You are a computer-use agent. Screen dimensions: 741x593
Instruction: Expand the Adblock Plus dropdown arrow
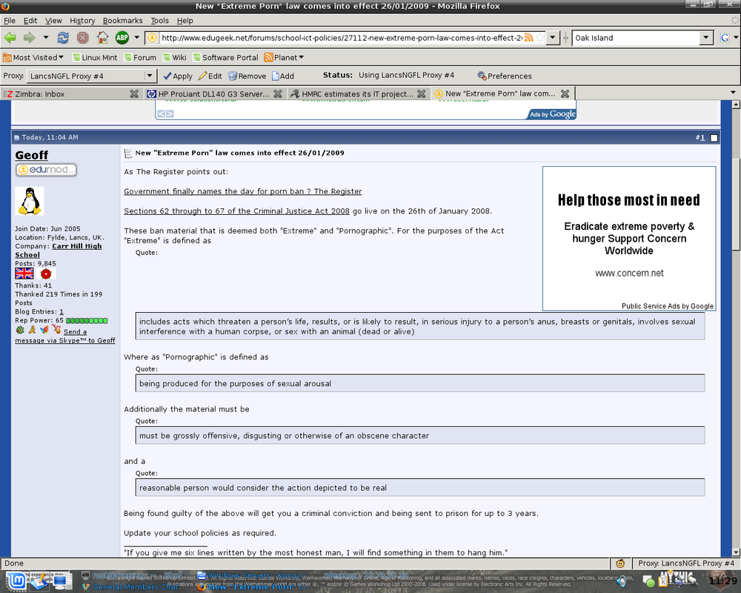(x=136, y=38)
